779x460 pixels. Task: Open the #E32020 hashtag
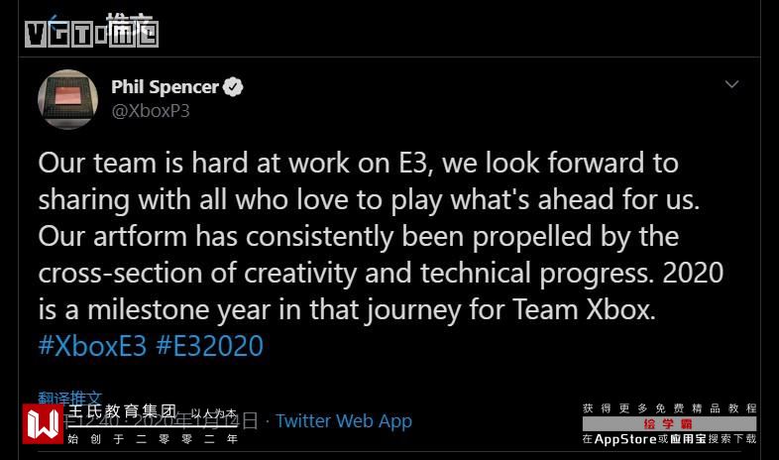(210, 346)
